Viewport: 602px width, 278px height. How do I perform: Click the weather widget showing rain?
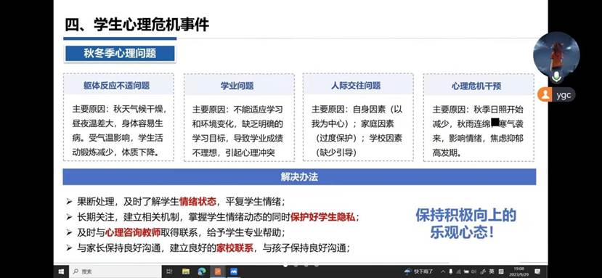pos(418,271)
